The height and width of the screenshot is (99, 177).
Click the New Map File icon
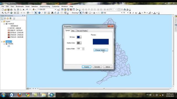tap(3, 10)
